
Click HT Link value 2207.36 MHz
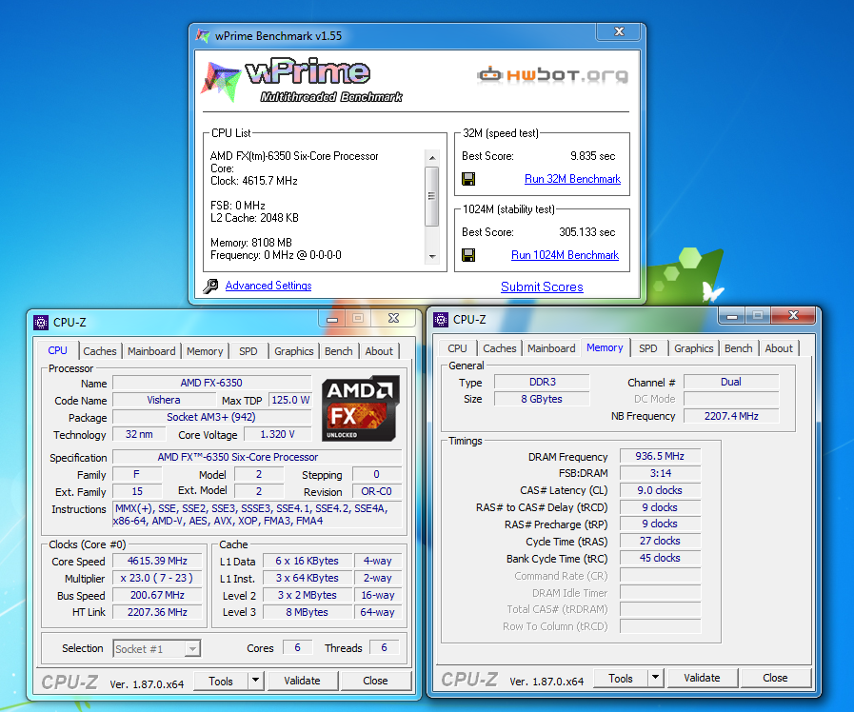click(x=157, y=612)
